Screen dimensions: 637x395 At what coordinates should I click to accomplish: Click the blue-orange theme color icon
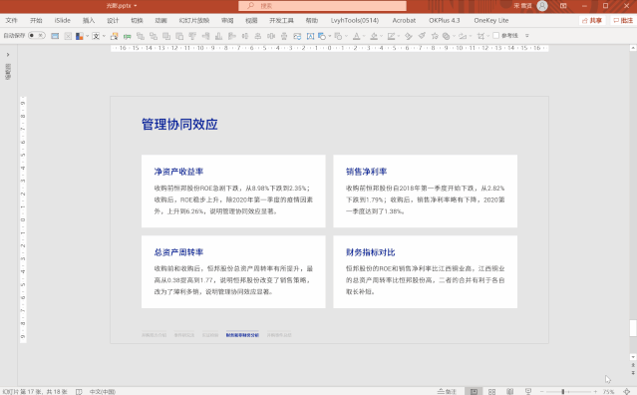tap(79, 36)
